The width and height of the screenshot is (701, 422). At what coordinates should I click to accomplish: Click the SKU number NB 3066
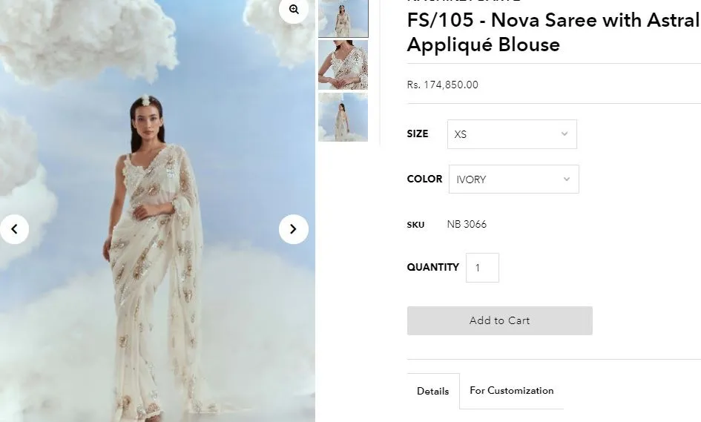pos(467,224)
